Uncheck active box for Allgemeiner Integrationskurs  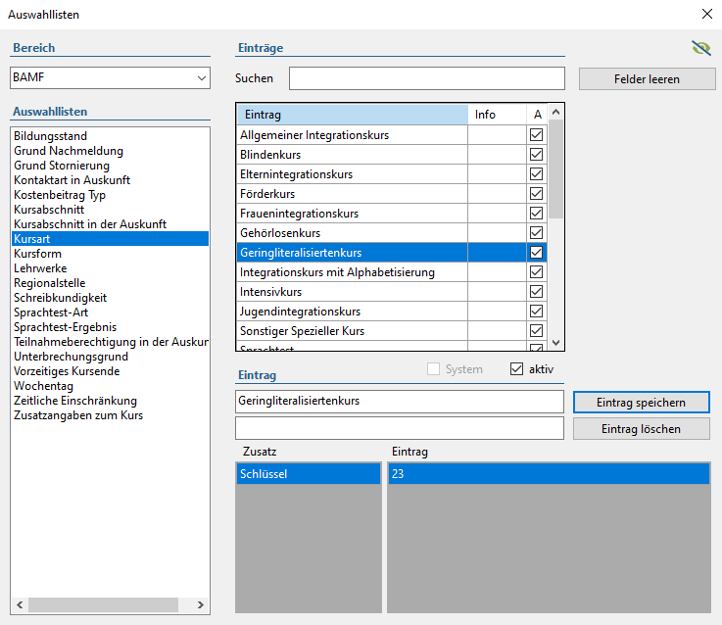tap(536, 135)
